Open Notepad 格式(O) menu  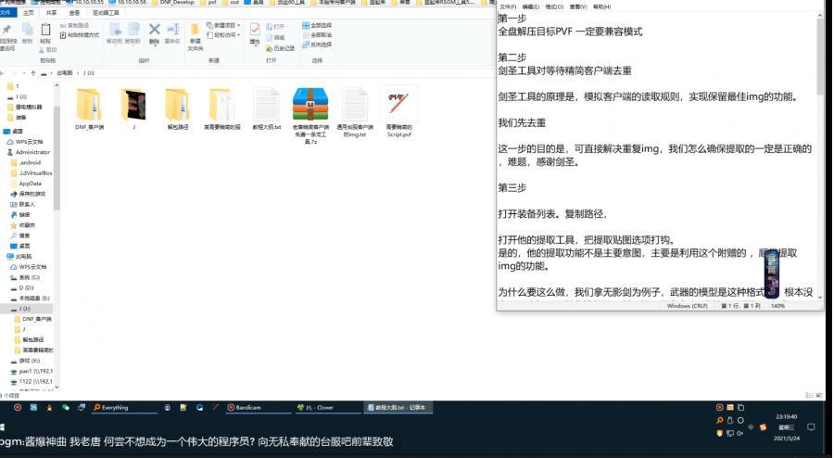[x=554, y=6]
